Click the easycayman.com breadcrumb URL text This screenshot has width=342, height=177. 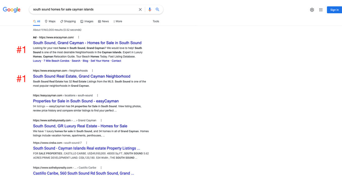63,96
